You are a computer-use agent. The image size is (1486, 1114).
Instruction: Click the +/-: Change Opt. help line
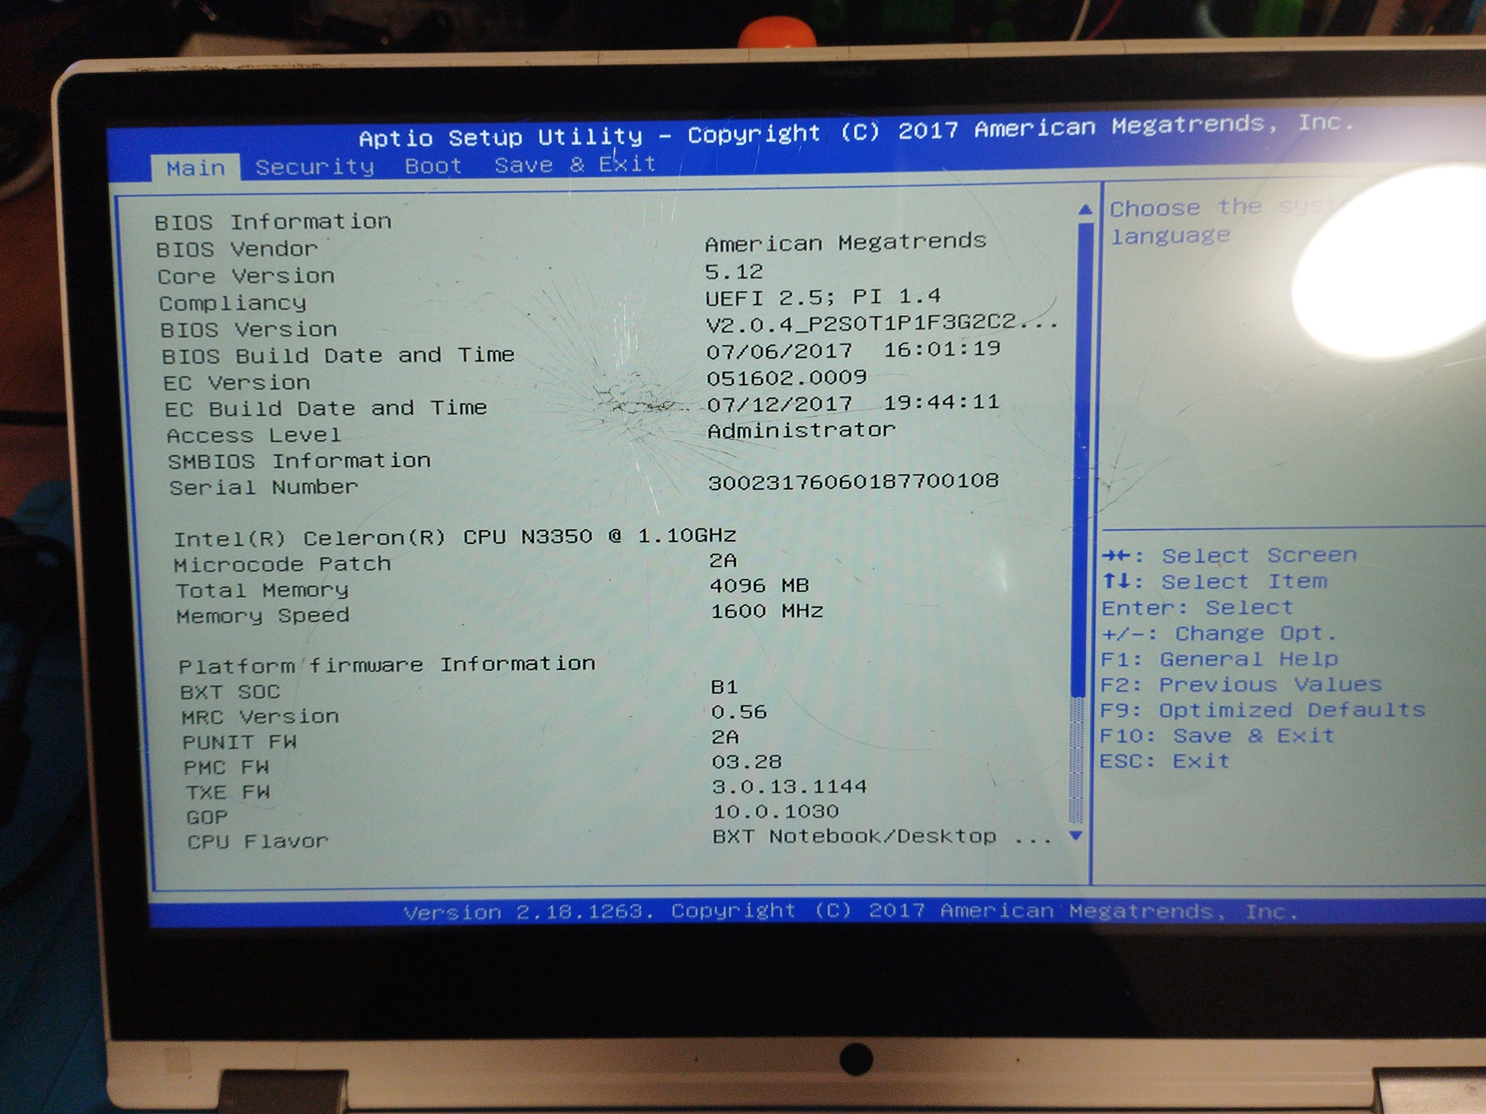click(1219, 634)
